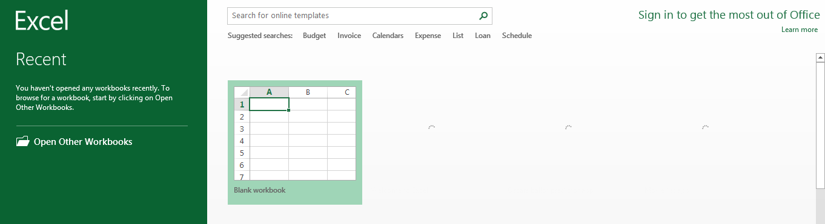Click the folder icon beside Open Other Workbooks
The height and width of the screenshot is (224, 825).
pyautogui.click(x=22, y=142)
